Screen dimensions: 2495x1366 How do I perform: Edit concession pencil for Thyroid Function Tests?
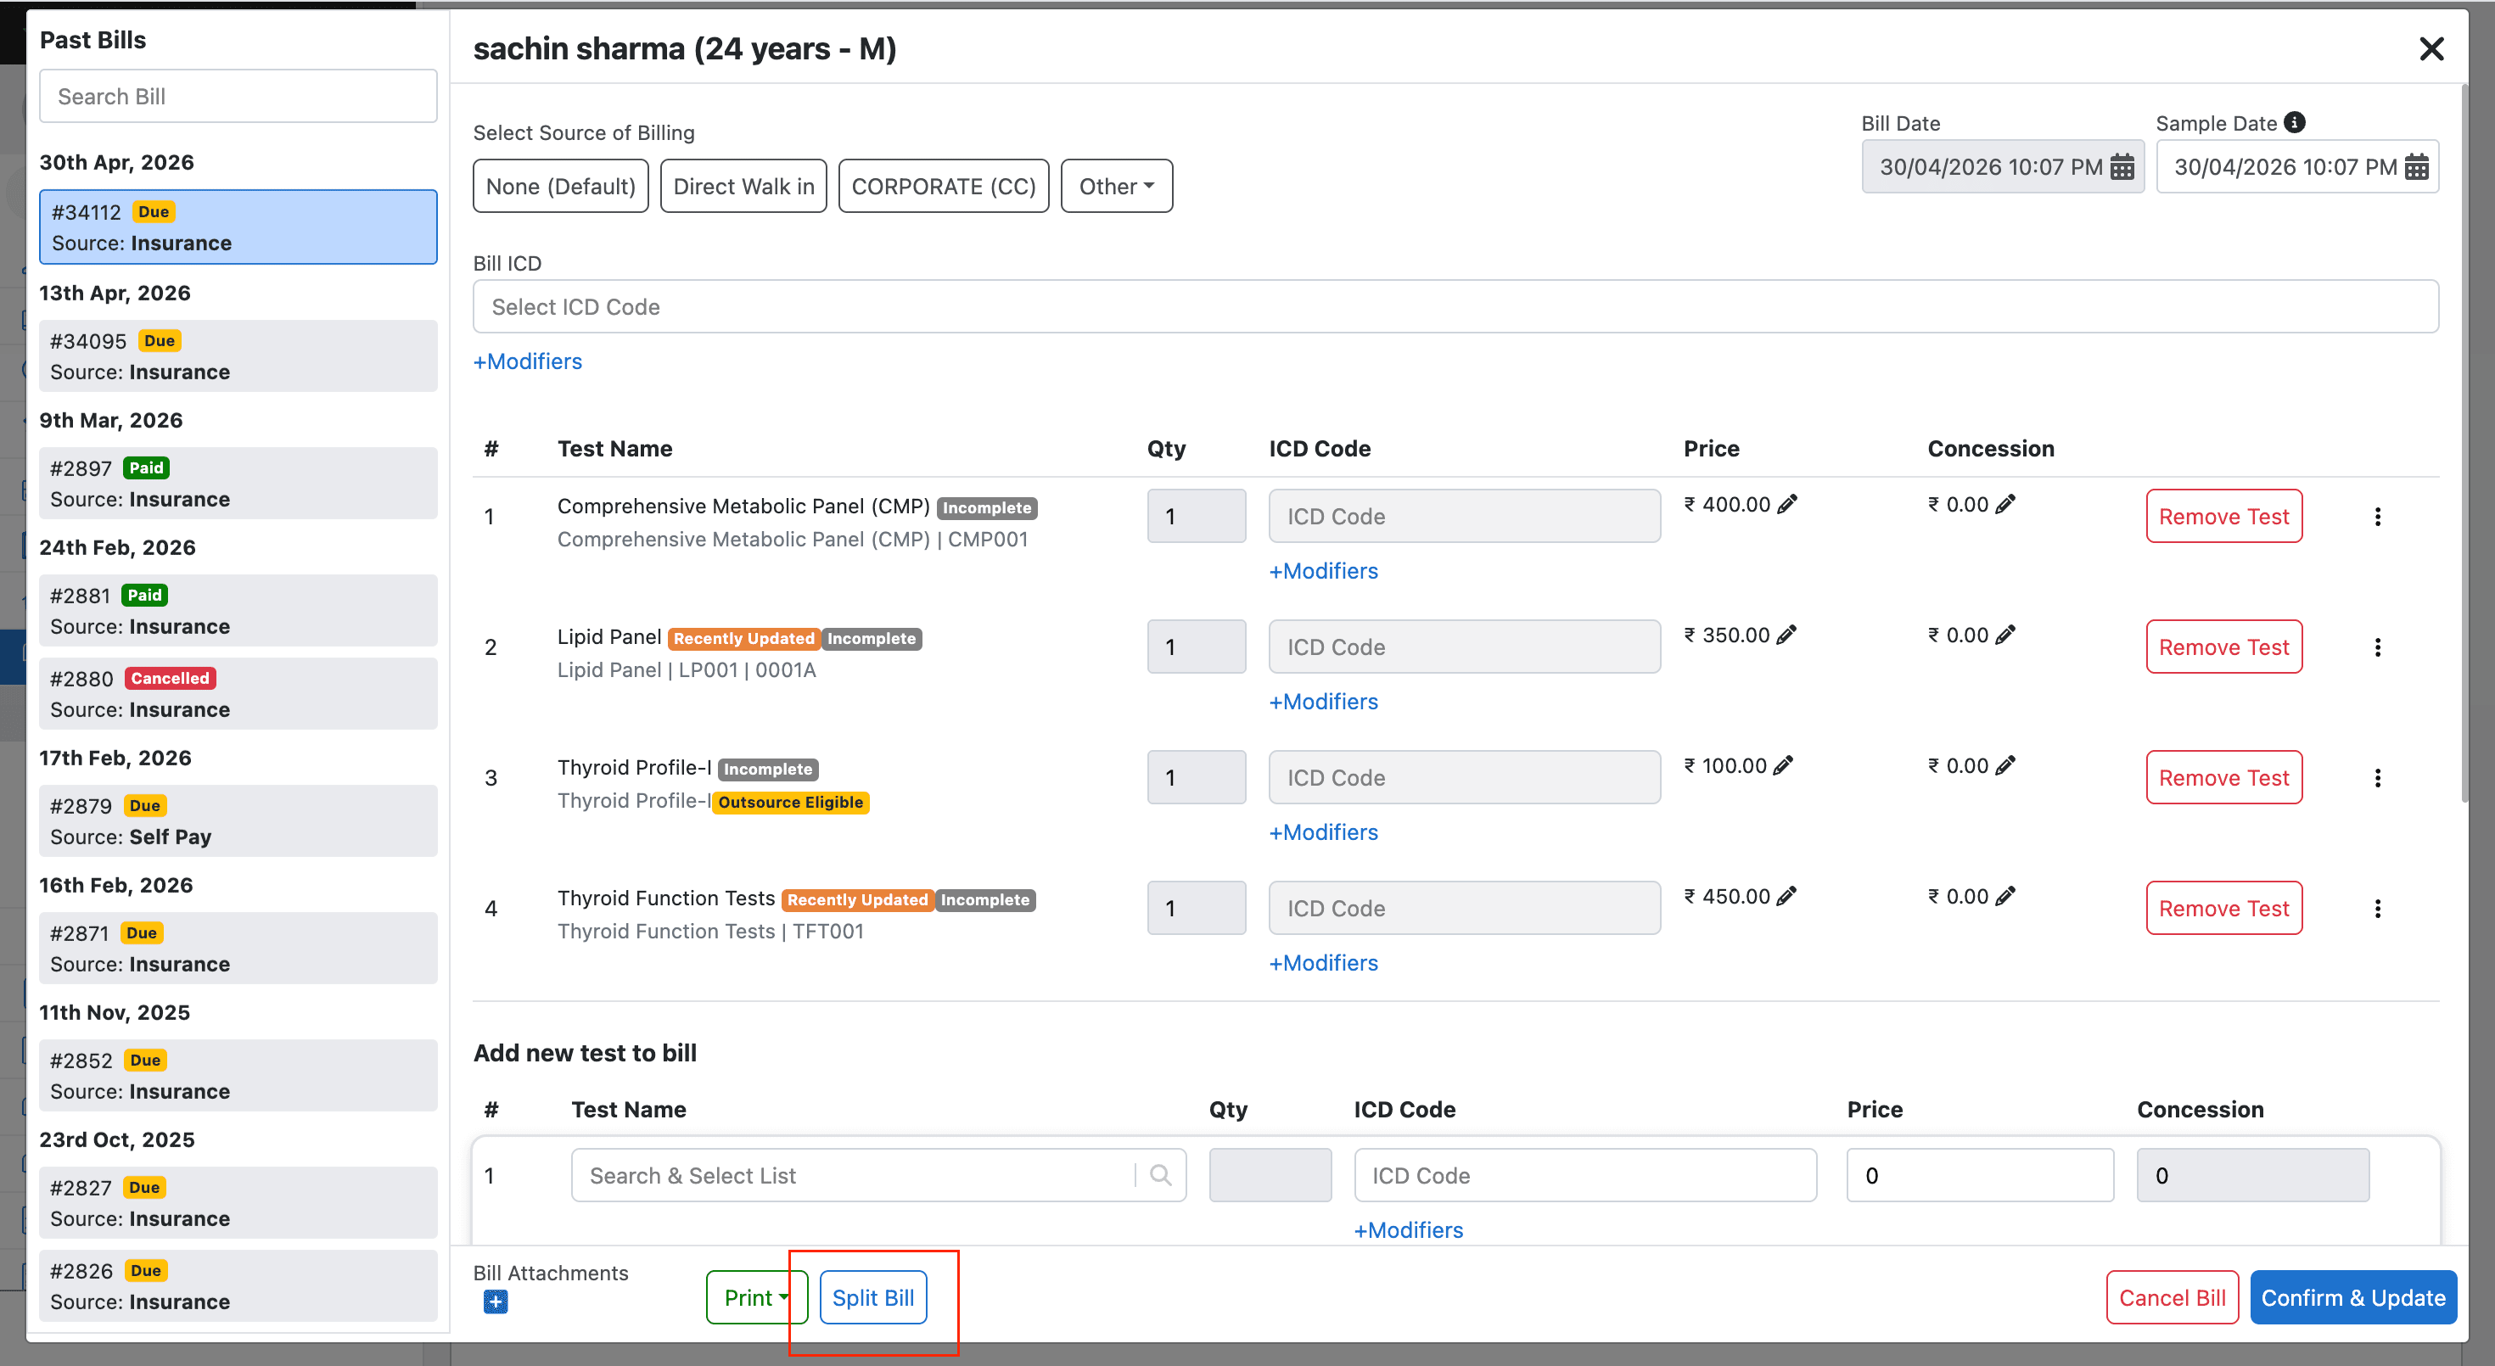coord(2004,895)
